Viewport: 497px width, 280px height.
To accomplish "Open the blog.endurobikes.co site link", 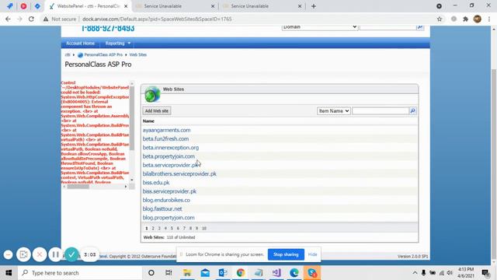I will [166, 200].
